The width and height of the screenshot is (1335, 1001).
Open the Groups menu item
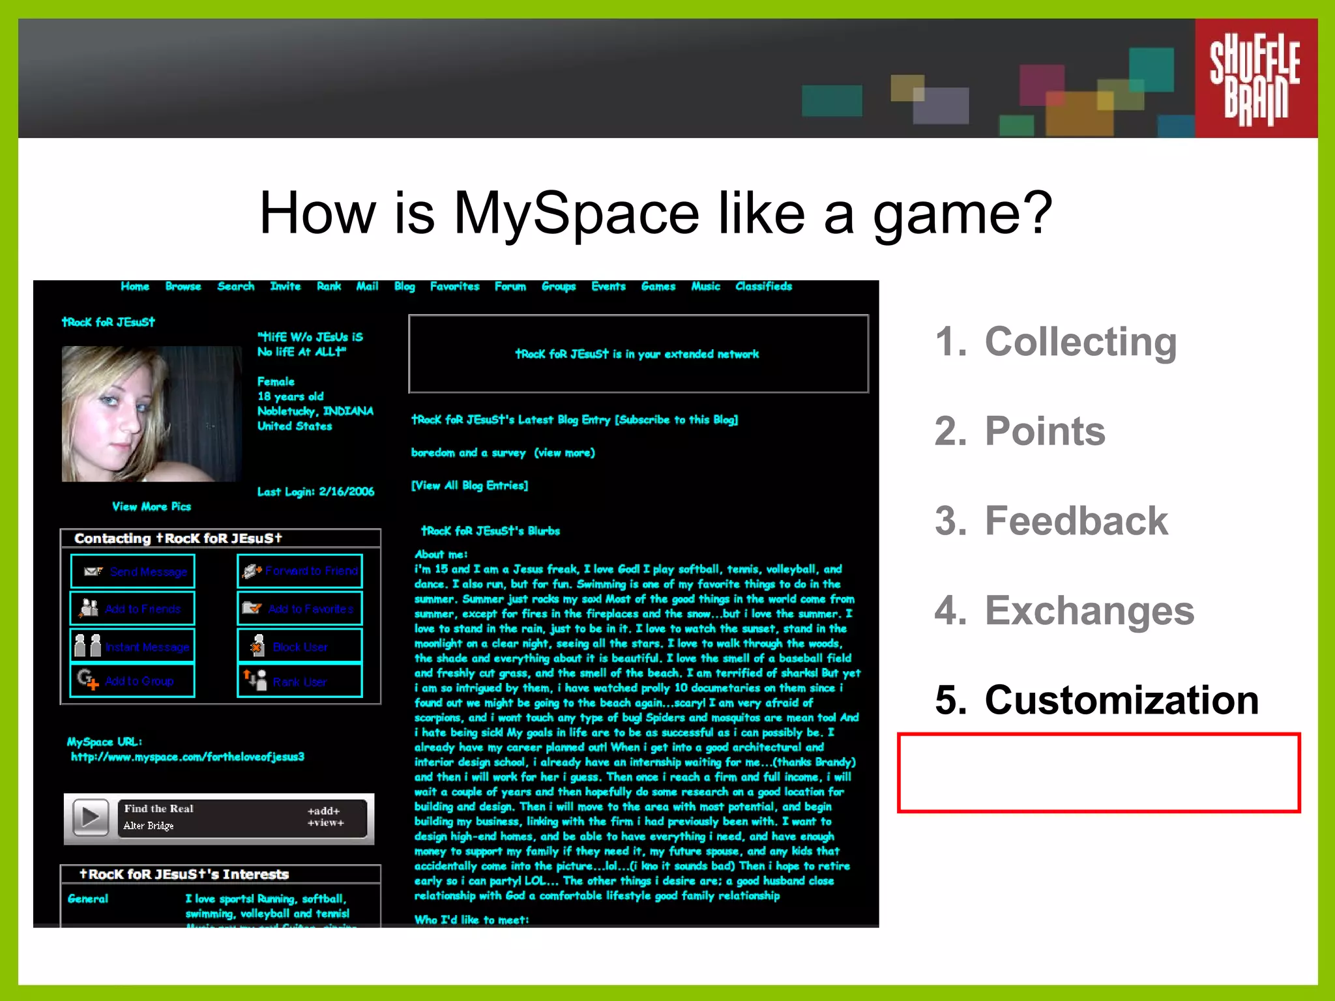[559, 287]
